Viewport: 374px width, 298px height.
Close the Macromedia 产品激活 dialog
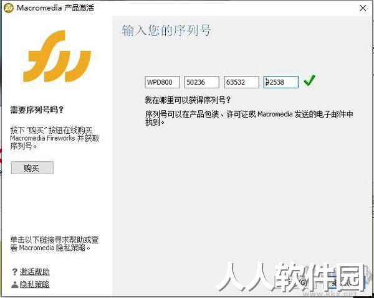pyautogui.click(x=363, y=8)
